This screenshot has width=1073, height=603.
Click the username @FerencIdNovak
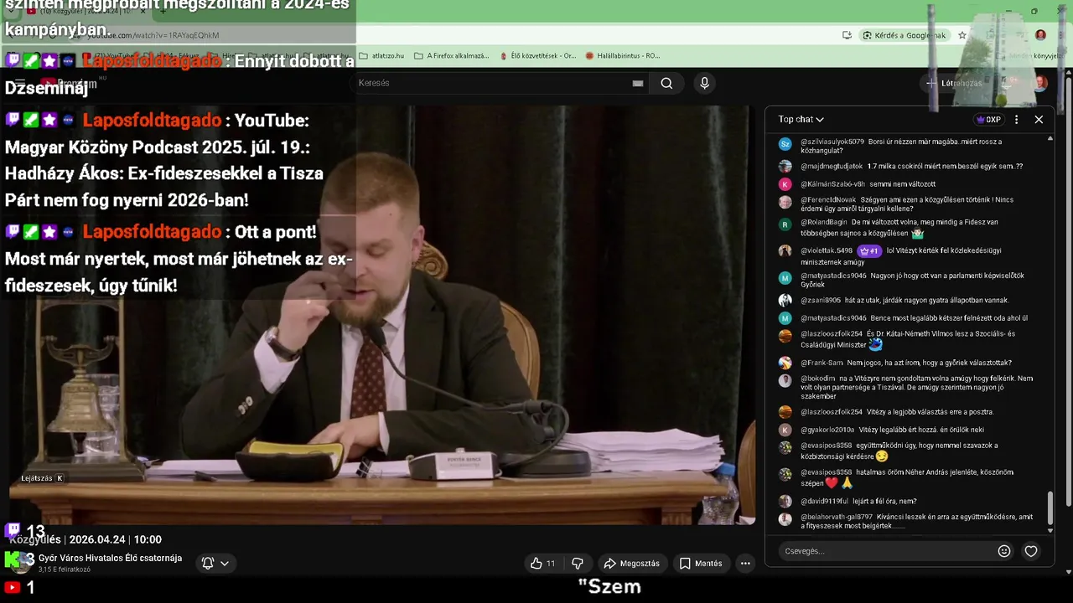827,200
